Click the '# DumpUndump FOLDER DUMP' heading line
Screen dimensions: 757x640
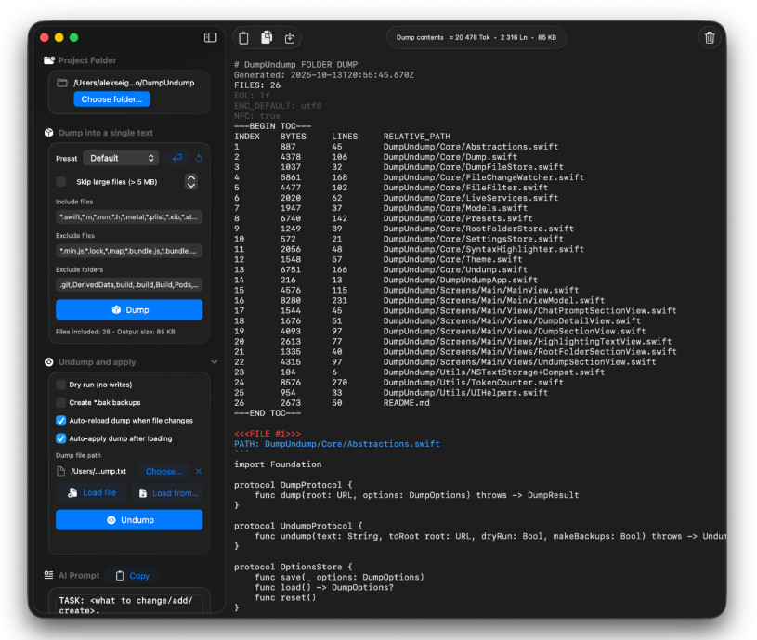point(296,65)
